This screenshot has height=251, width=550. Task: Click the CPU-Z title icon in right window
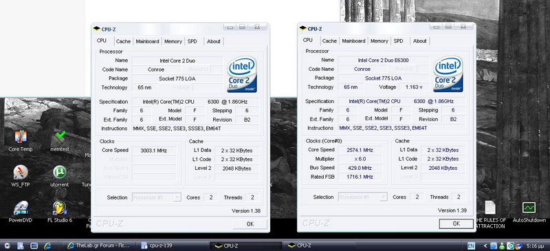[303, 29]
